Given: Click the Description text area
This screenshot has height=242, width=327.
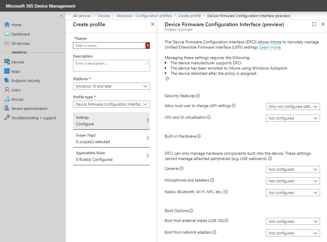Looking at the screenshot, I should 111,66.
